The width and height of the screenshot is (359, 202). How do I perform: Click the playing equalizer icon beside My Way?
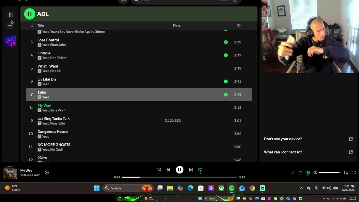31,107
